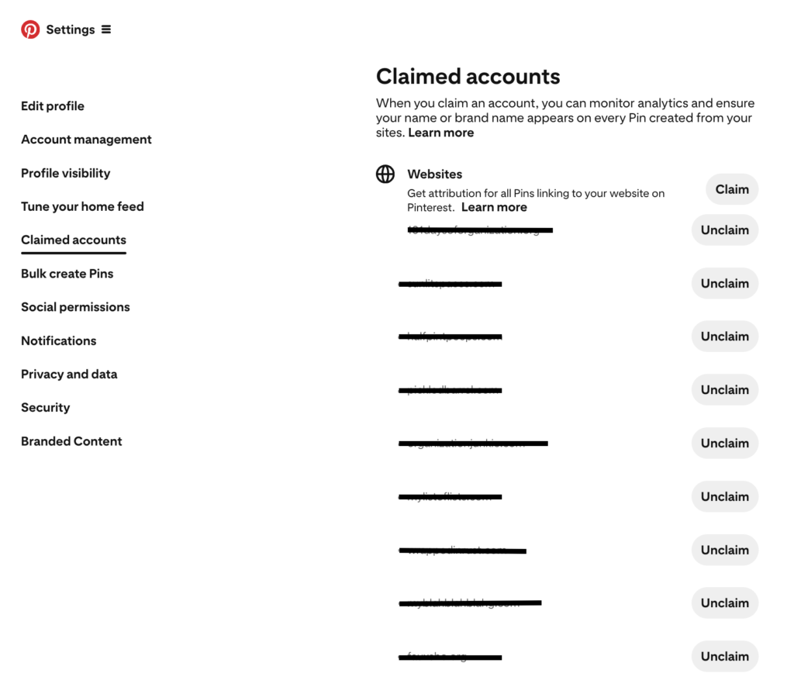Open Privacy and data section
Screen dimensions: 794x694
(x=69, y=374)
